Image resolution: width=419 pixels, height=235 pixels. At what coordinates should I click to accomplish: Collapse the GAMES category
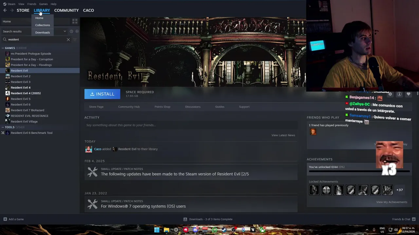pos(3,48)
